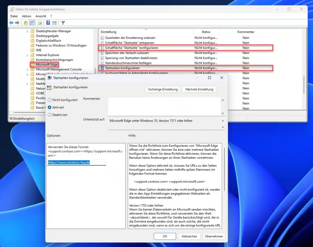The width and height of the screenshot is (313, 247).
Task: Click icon beside Startseiten konfigurieren list row
Action: click(x=102, y=68)
